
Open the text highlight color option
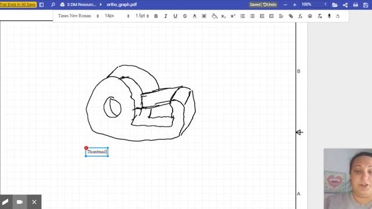[204, 16]
